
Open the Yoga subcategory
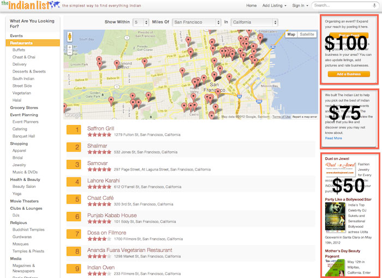(17, 194)
